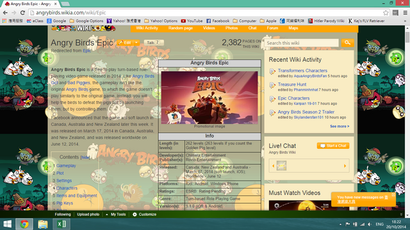Click the left arrow in Live Chat carousel

pyautogui.click(x=274, y=166)
